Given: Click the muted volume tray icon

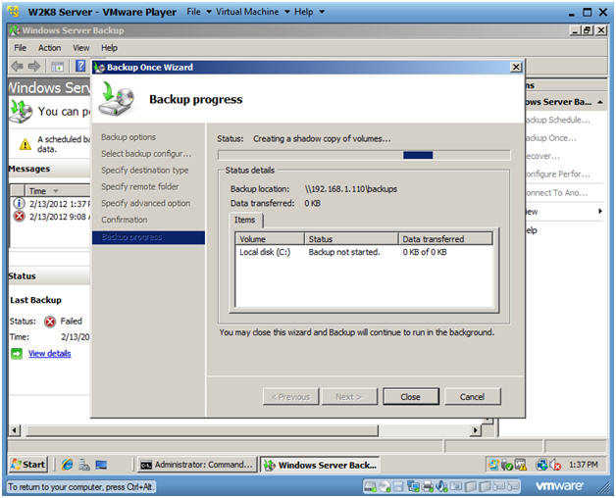Looking at the screenshot, I should [x=555, y=465].
